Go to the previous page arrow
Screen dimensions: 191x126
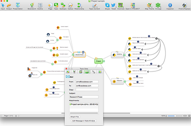point(1,116)
